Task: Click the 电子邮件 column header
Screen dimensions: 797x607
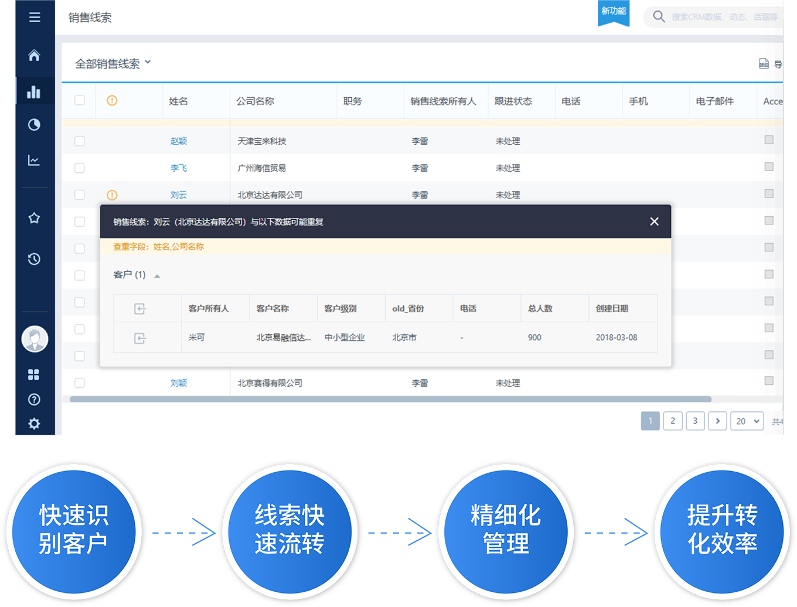Action: pyautogui.click(x=714, y=101)
